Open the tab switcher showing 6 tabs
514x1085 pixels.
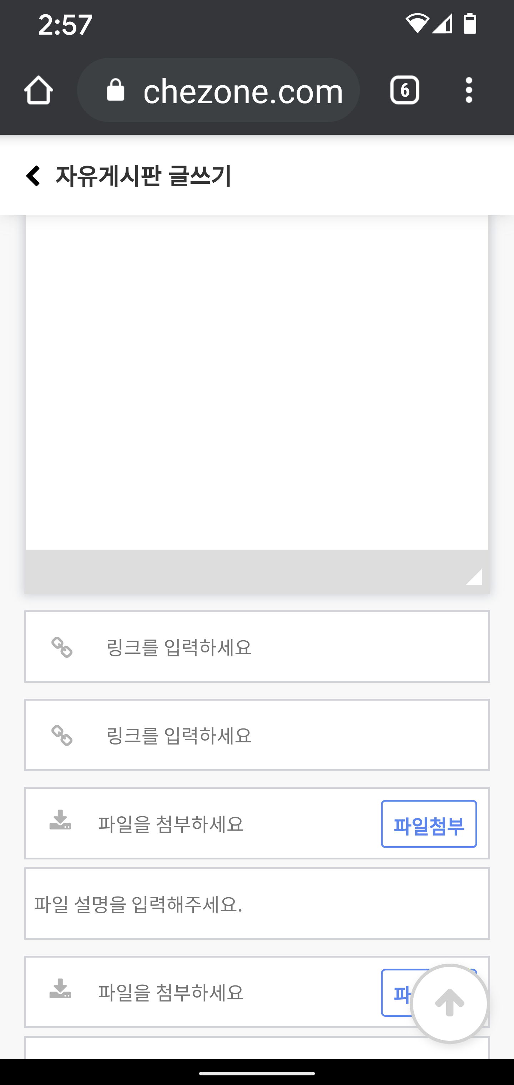click(x=404, y=90)
